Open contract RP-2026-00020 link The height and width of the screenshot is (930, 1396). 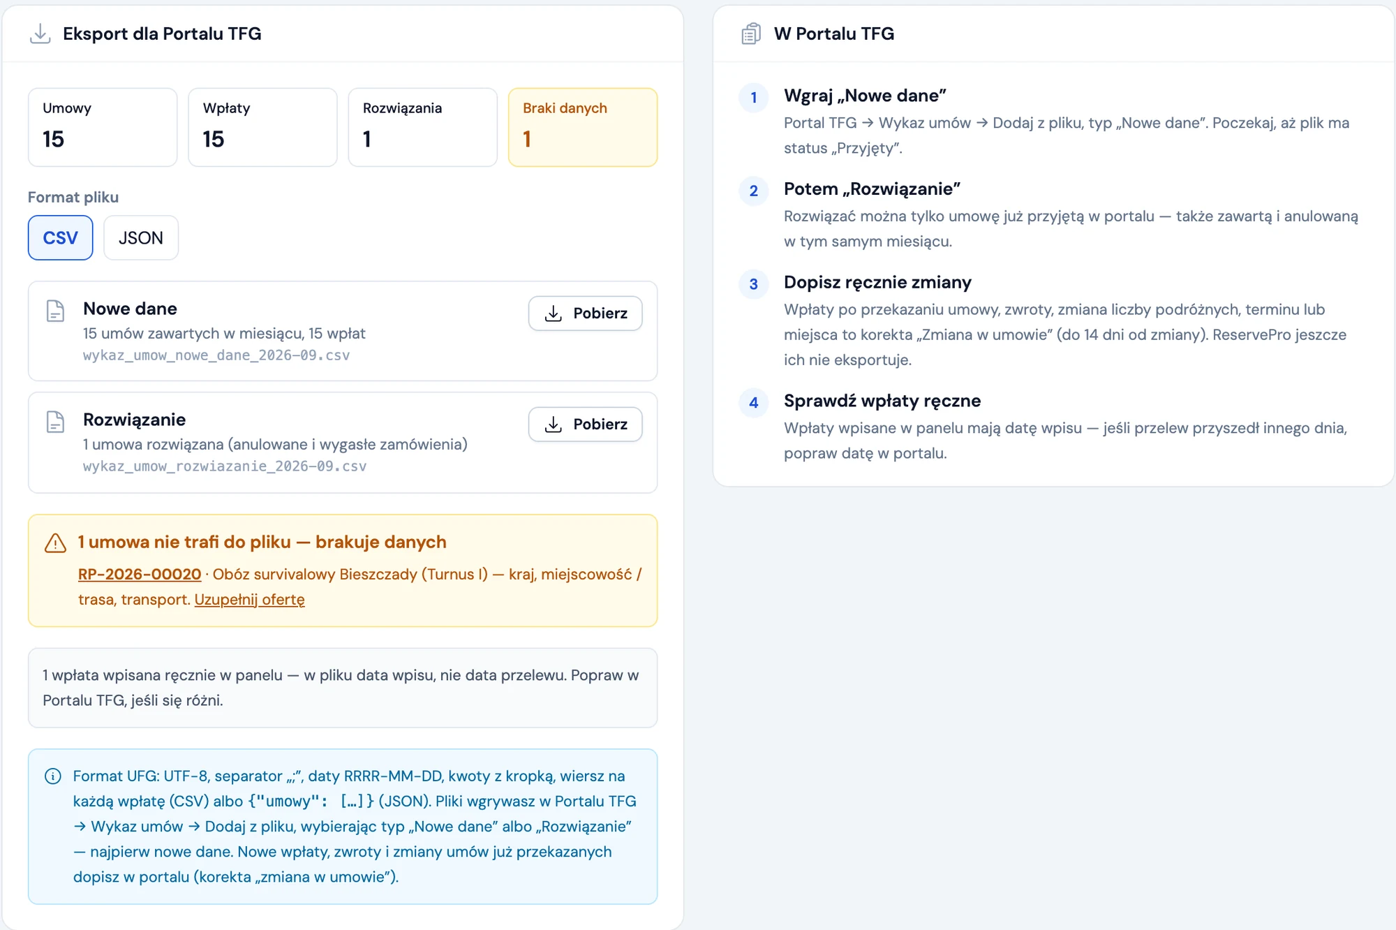coord(140,574)
